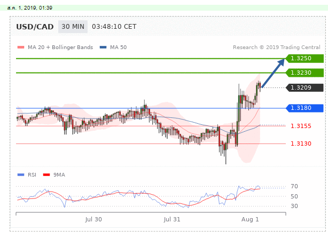Click the 9MA legend label
This screenshot has width=328, height=239.
pos(59,174)
